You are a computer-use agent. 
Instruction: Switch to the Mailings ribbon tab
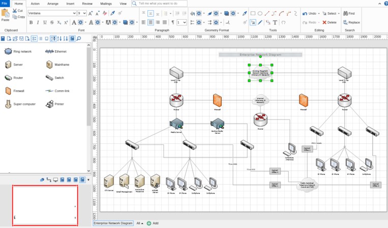pos(106,4)
